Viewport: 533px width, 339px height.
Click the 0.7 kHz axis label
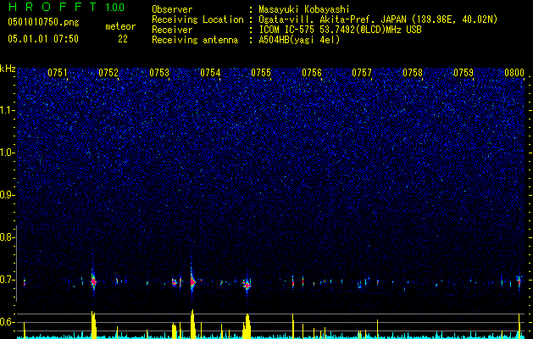(x=7, y=280)
